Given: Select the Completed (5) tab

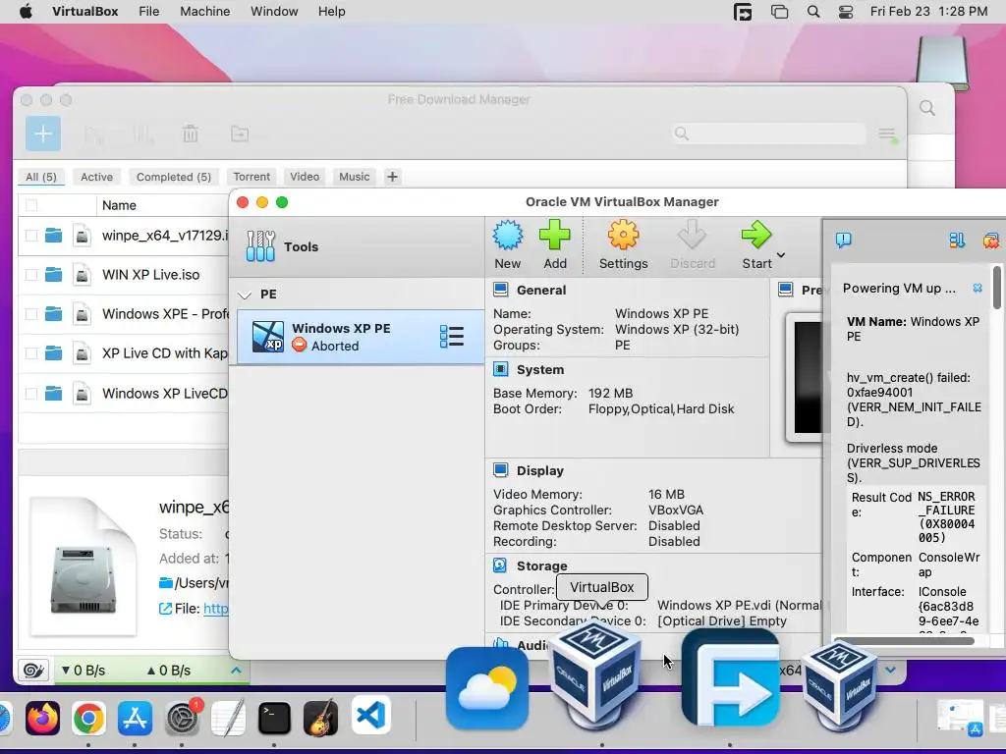Looking at the screenshot, I should (x=174, y=177).
